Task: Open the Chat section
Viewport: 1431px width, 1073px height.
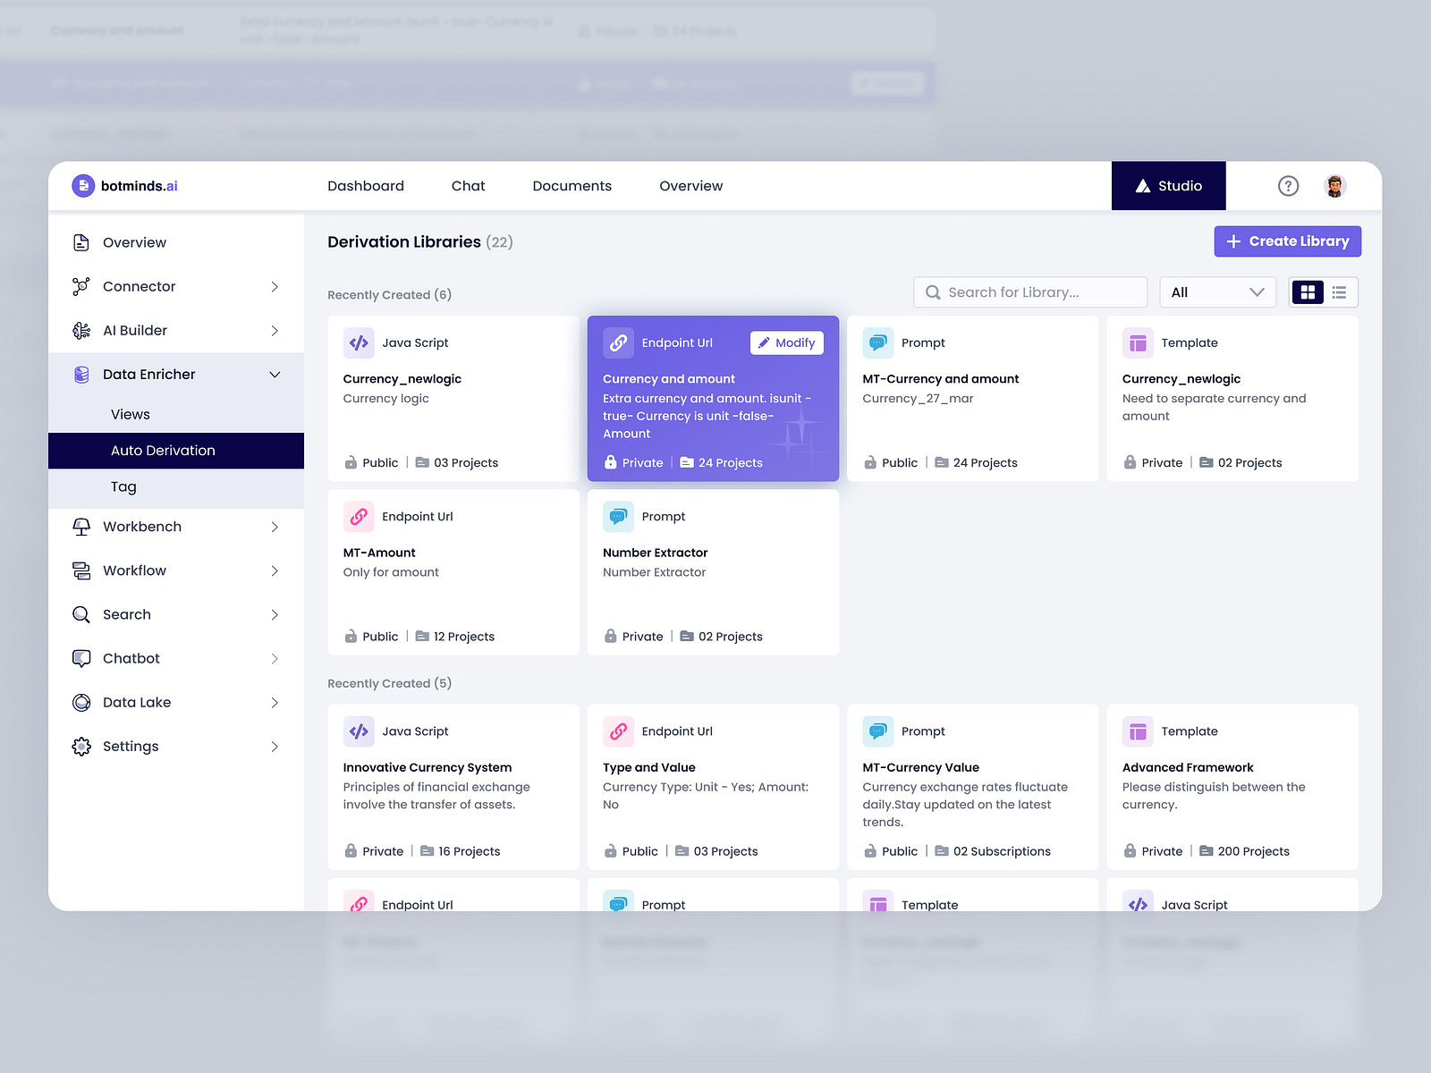Action: coord(468,186)
